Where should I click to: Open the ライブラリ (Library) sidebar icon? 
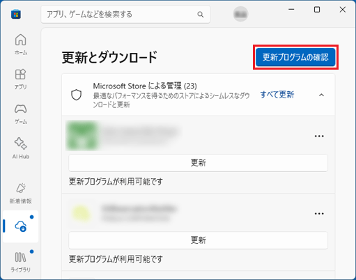[20, 262]
